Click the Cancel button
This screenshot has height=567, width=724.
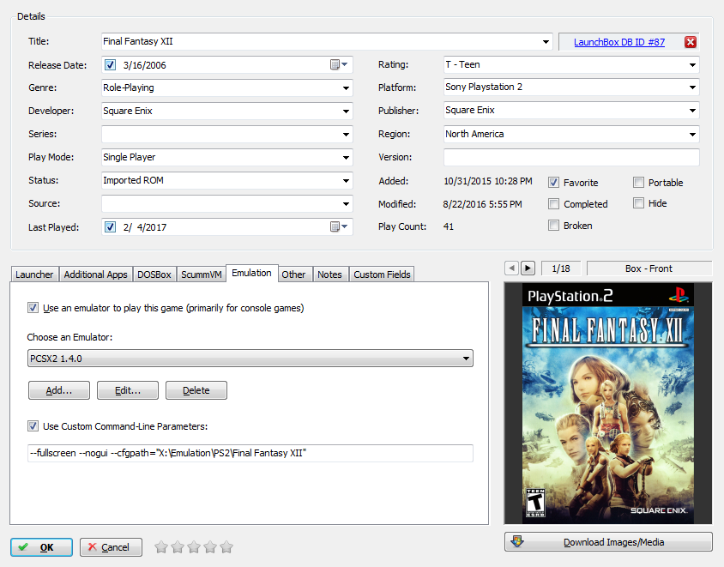click(x=111, y=547)
